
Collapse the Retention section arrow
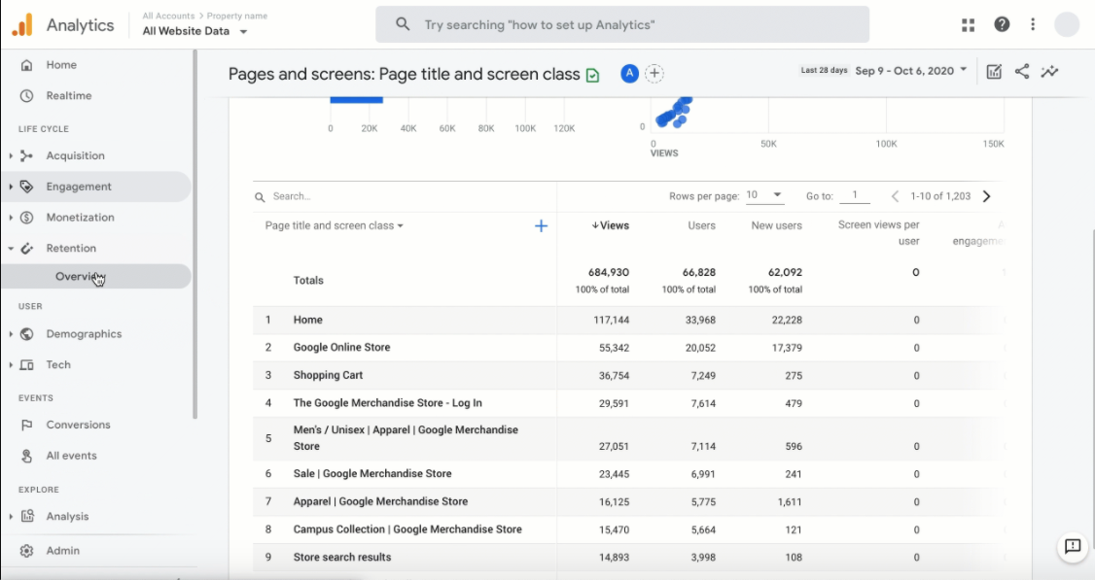coord(11,248)
